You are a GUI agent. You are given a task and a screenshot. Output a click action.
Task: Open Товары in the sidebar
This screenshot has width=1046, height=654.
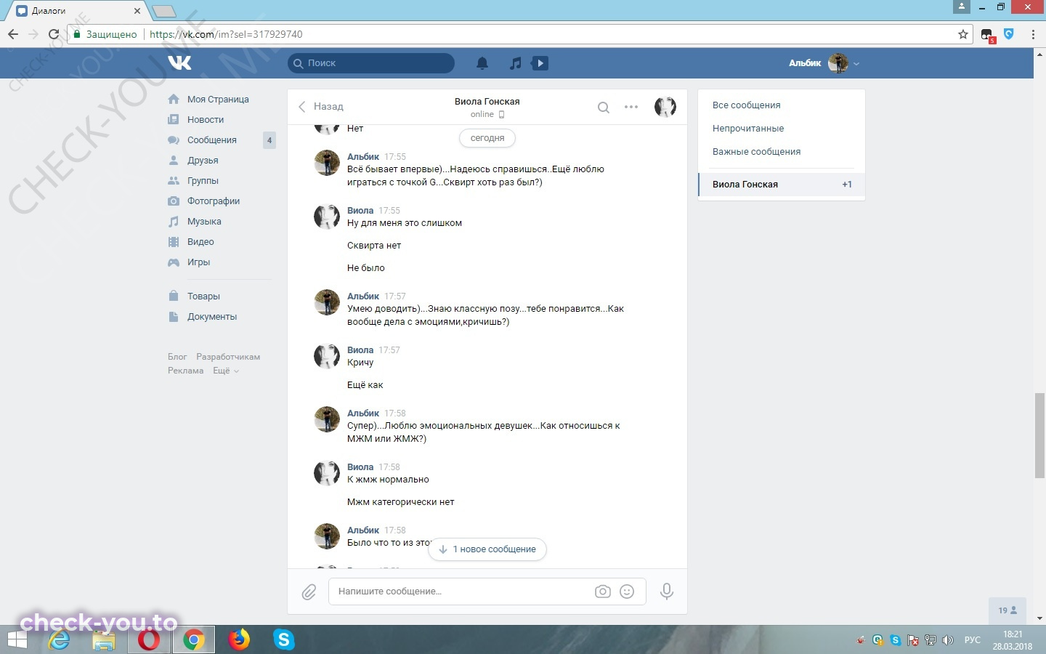tap(203, 296)
